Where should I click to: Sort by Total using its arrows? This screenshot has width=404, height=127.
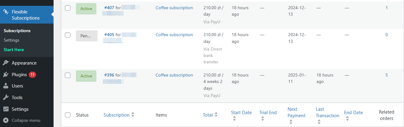(216, 115)
